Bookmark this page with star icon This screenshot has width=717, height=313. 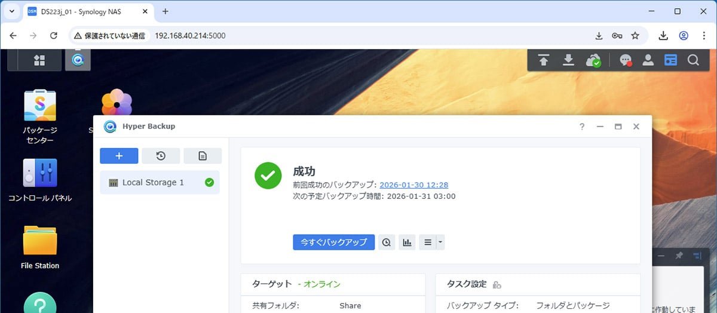point(635,36)
